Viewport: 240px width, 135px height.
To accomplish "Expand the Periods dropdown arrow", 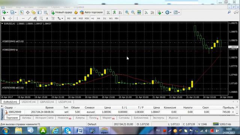I will coord(171,12).
